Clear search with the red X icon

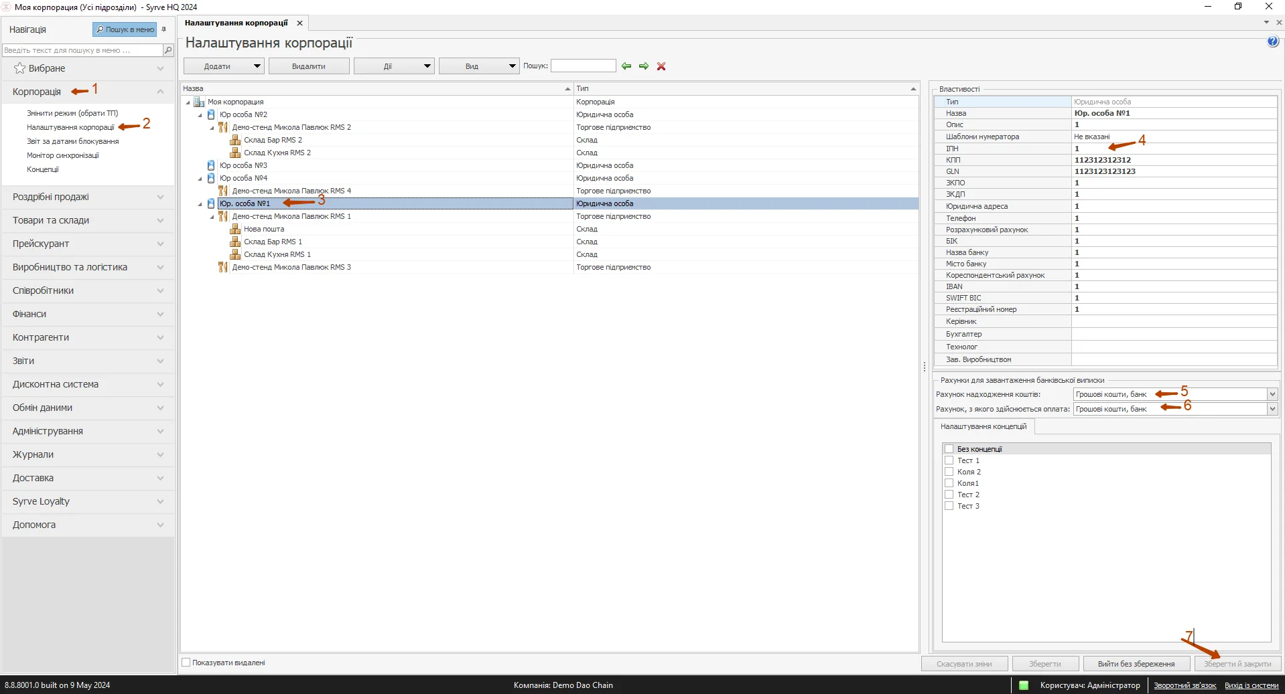coord(661,66)
